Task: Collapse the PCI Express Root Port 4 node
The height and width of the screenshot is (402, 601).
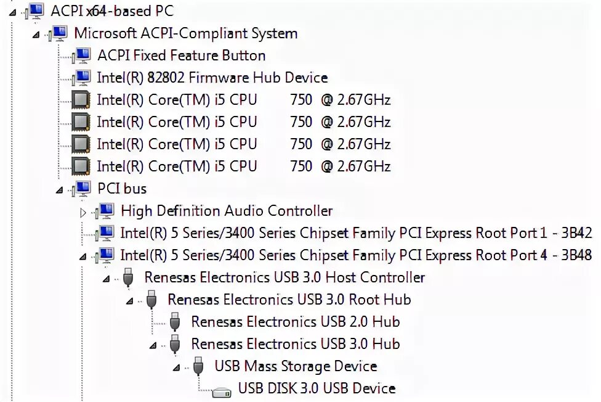Action: (84, 256)
